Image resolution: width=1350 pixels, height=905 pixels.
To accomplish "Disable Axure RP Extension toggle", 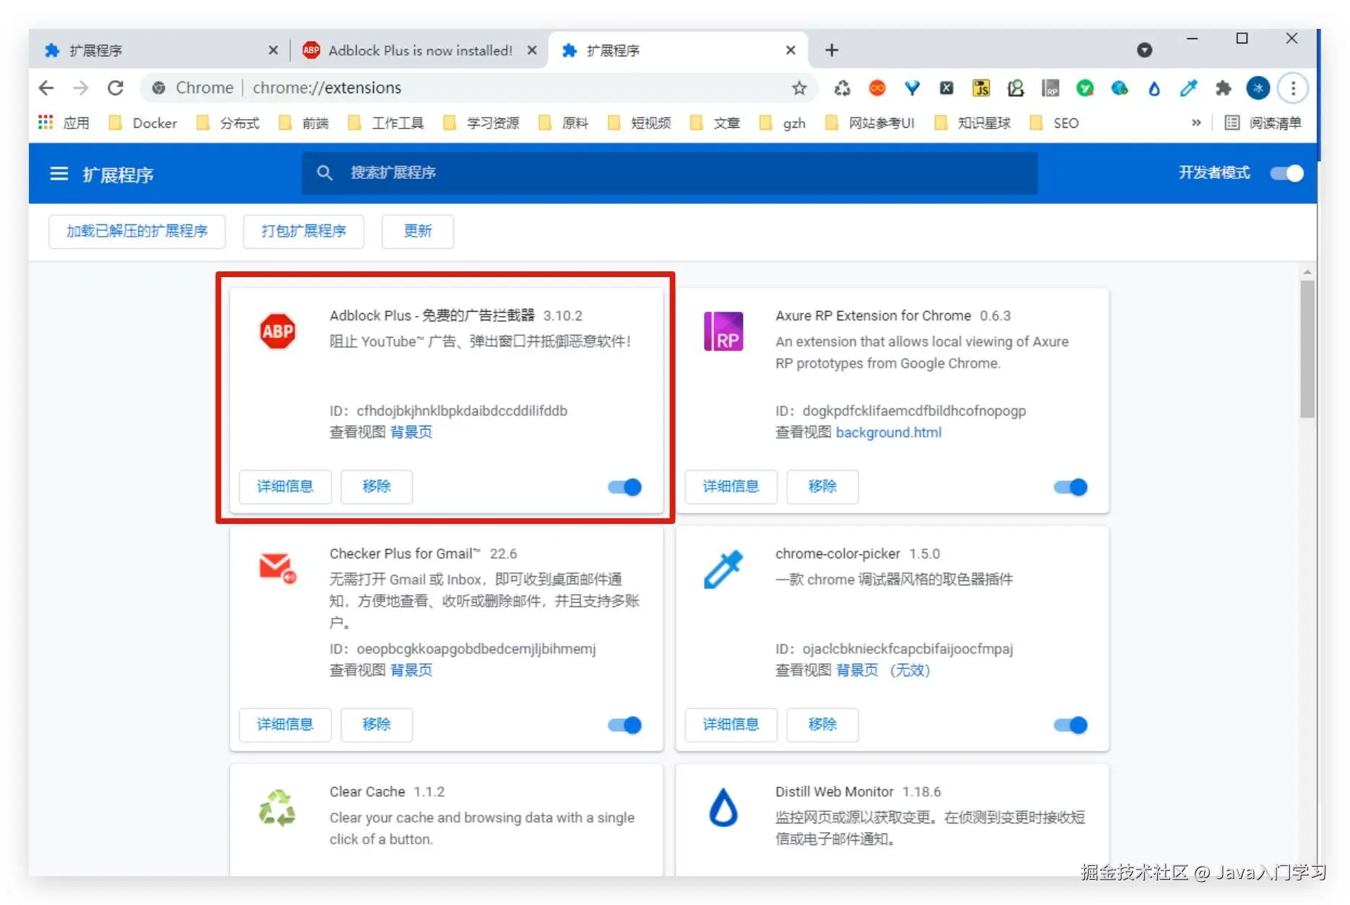I will 1071,487.
